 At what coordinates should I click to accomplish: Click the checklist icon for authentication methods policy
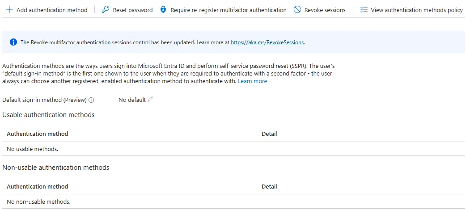click(x=364, y=10)
